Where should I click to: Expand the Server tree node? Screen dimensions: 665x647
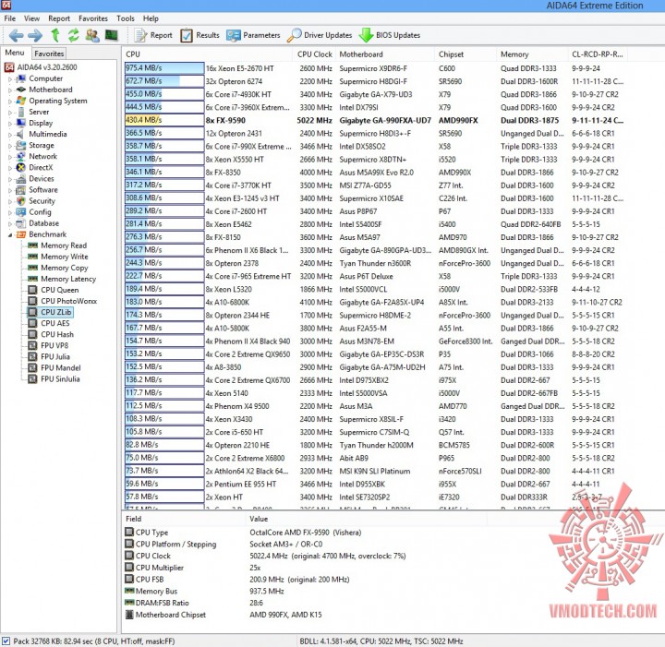tap(10, 113)
